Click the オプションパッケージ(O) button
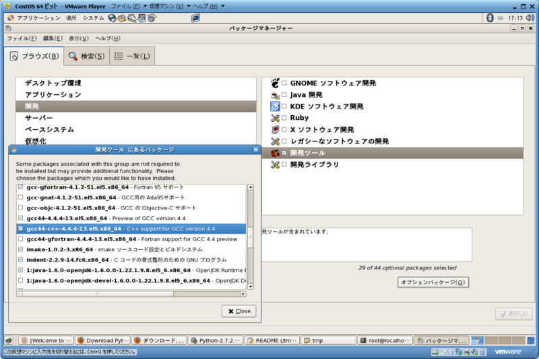The width and height of the screenshot is (539, 359). (x=433, y=282)
